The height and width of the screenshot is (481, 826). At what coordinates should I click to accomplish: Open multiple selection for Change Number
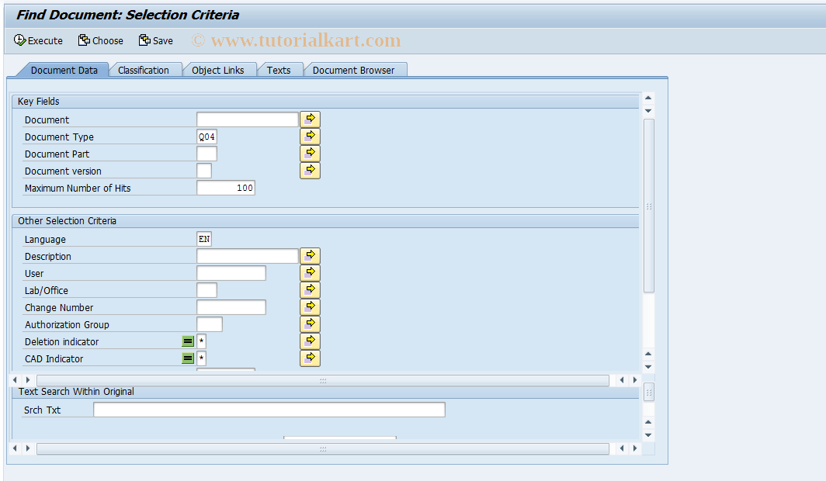pyautogui.click(x=310, y=306)
